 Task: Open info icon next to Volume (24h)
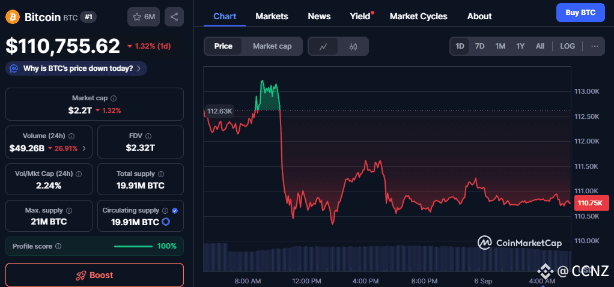71,136
